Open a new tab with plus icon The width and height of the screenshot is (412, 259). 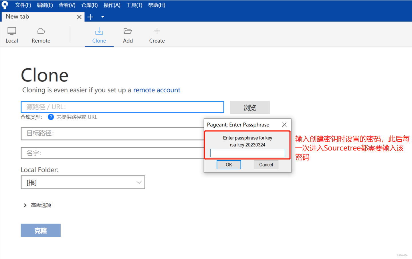coord(90,17)
